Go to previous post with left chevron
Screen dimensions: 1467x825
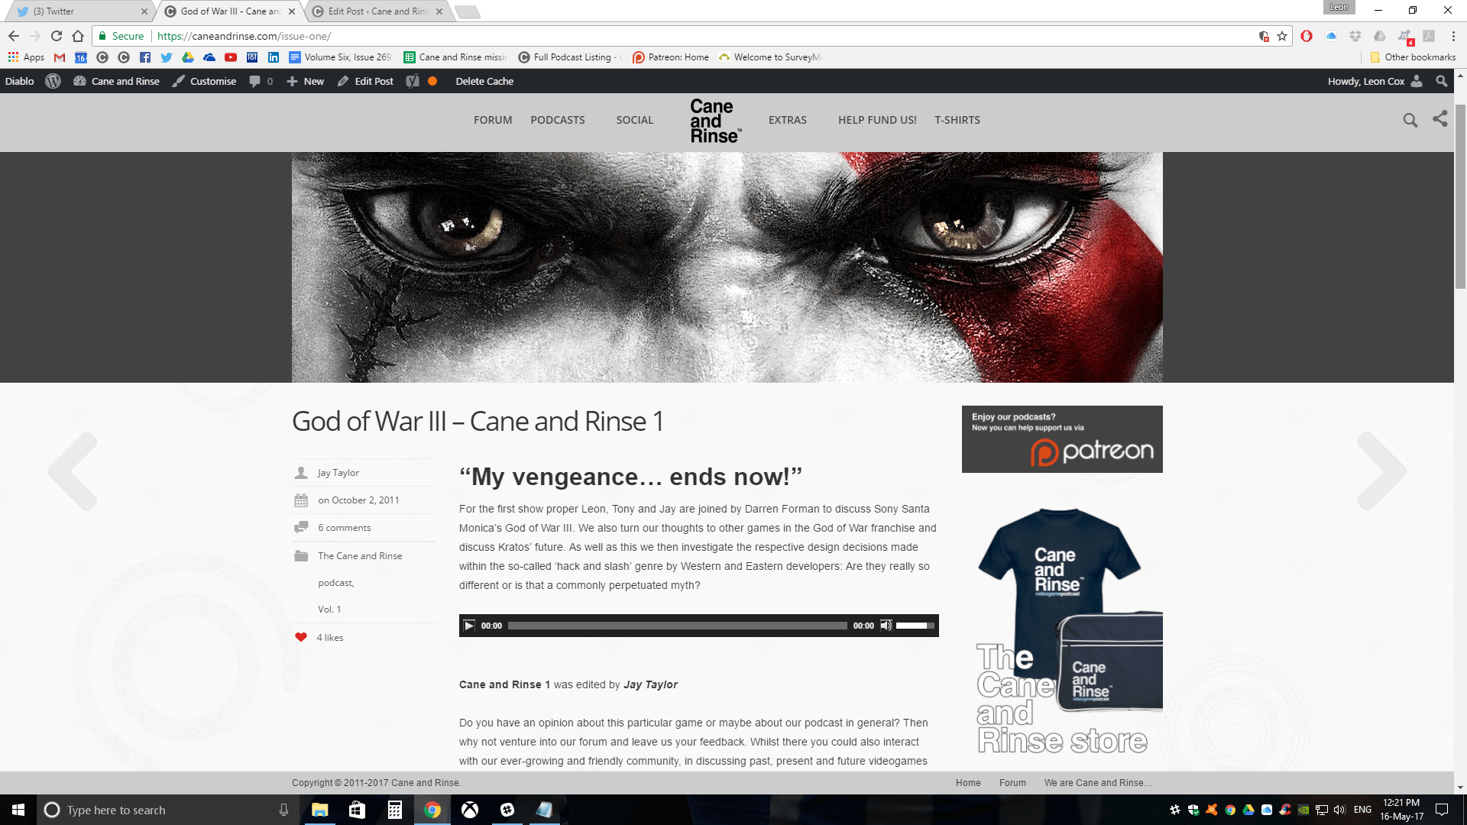coord(73,471)
